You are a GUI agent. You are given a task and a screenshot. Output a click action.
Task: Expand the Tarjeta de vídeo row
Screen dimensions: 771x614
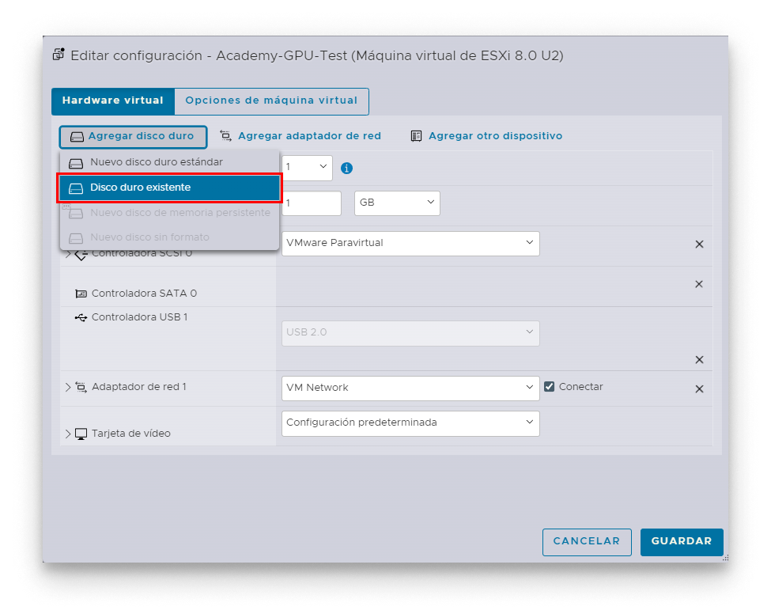[x=68, y=434]
